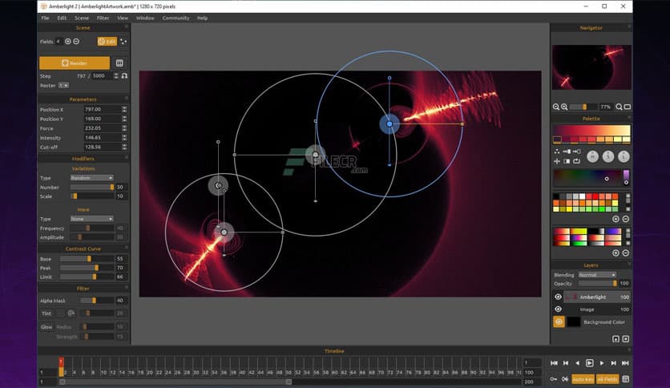The height and width of the screenshot is (388, 670).
Task: Click the fit-to-screen rectangle icon in Navigator
Action: coord(628,107)
